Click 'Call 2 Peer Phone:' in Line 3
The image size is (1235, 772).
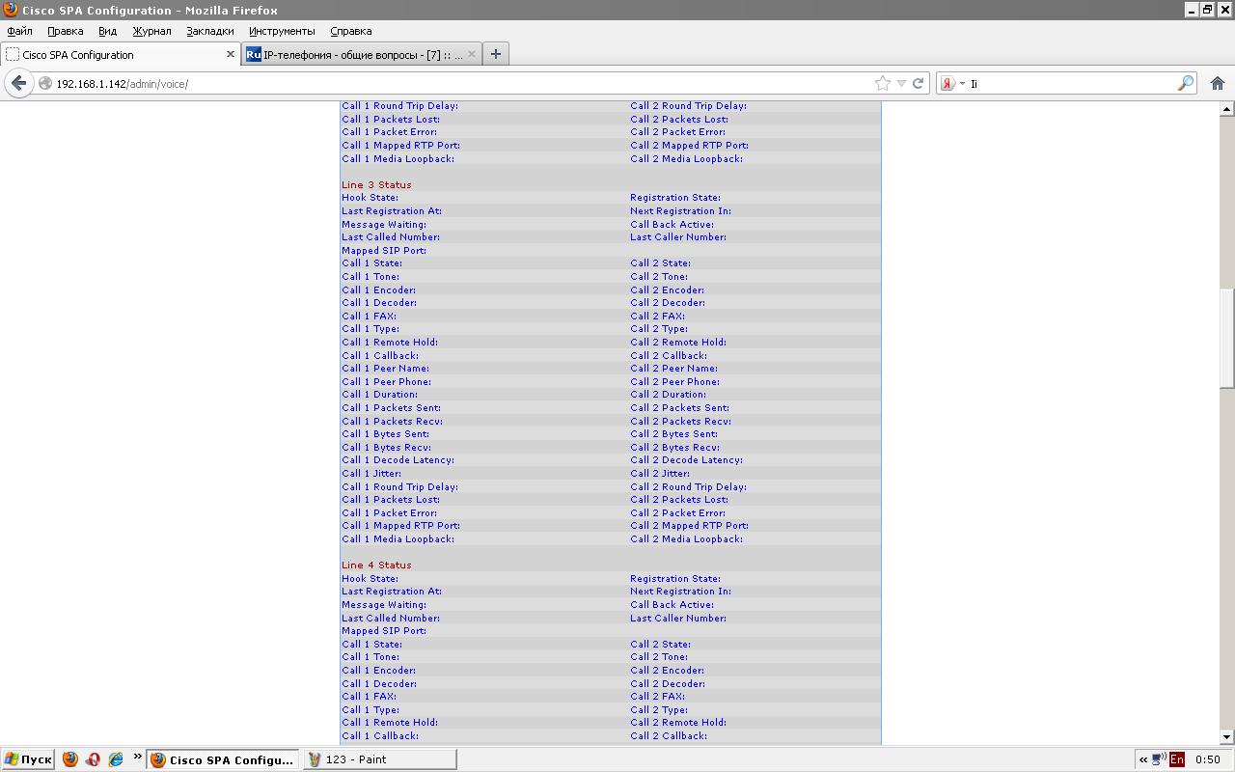675,382
